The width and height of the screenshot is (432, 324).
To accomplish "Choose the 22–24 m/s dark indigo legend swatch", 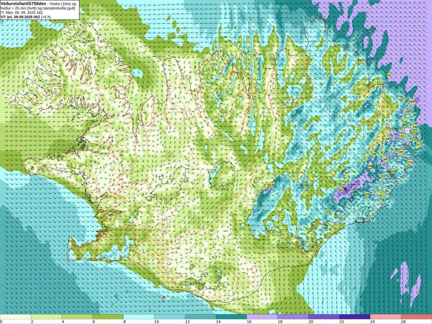I will pyautogui.click(x=355, y=317).
